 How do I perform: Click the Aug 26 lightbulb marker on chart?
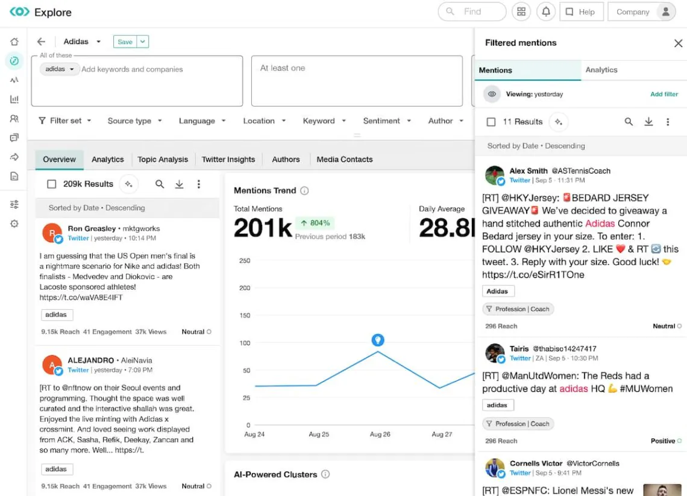tap(378, 339)
